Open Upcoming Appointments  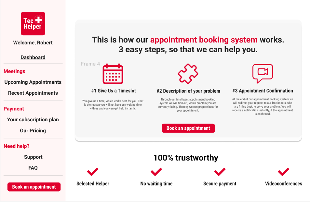pyautogui.click(x=33, y=82)
